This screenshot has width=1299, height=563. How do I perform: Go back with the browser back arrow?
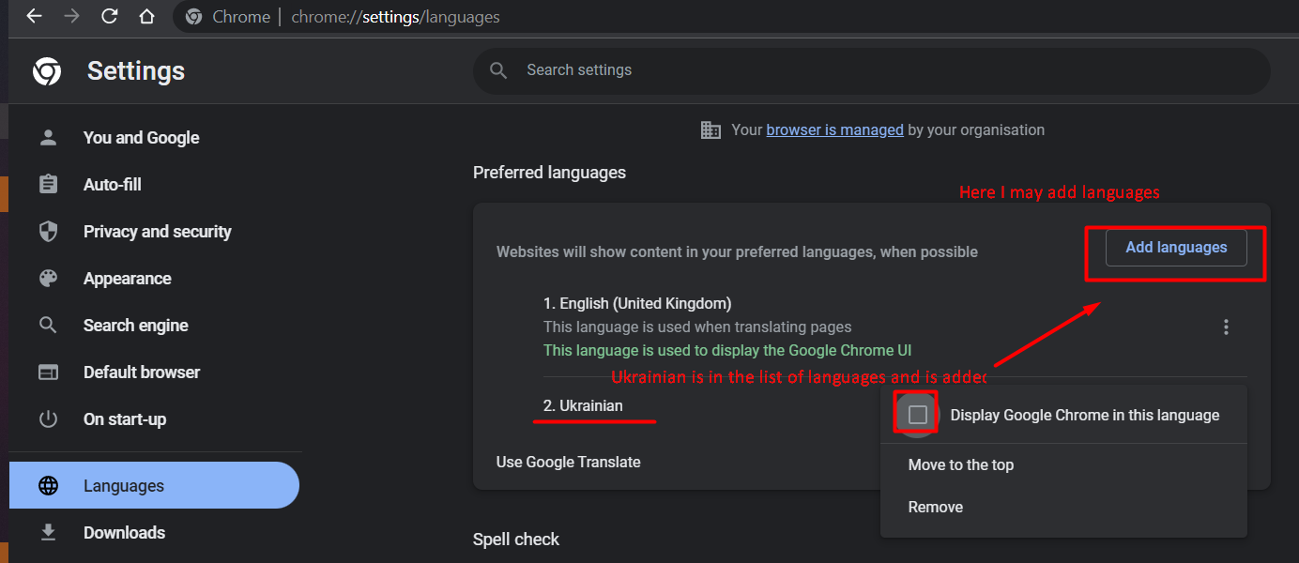point(35,17)
